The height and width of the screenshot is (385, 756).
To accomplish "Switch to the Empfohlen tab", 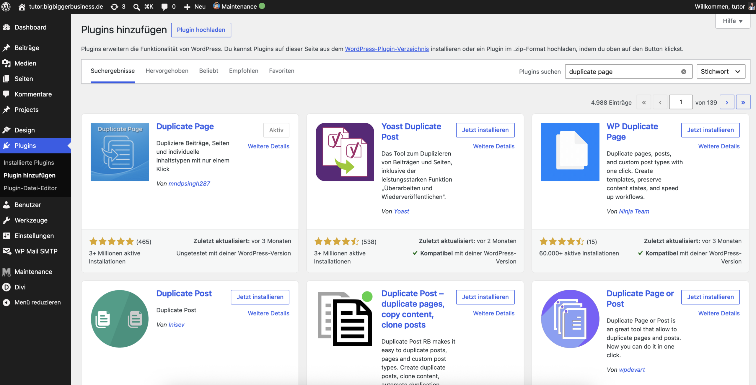I will tap(244, 71).
